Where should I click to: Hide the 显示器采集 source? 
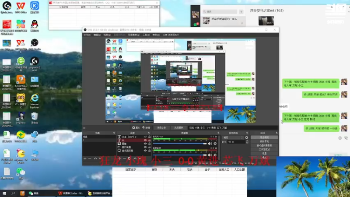[145, 151]
